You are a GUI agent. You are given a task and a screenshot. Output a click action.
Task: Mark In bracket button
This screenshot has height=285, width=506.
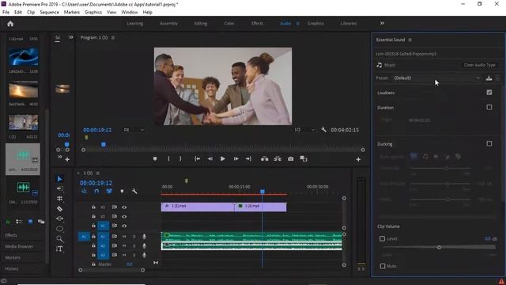(x=168, y=158)
